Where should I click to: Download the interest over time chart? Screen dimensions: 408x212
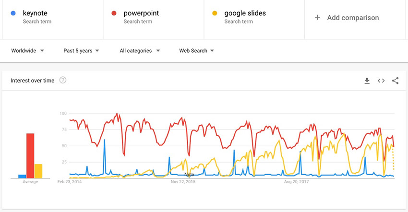coord(367,81)
